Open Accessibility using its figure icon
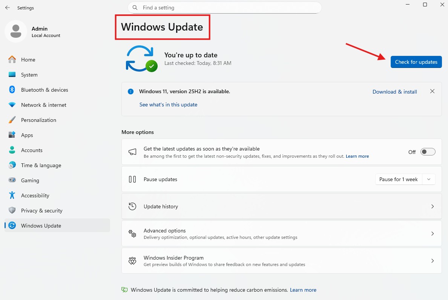This screenshot has height=300, width=448. tap(12, 195)
